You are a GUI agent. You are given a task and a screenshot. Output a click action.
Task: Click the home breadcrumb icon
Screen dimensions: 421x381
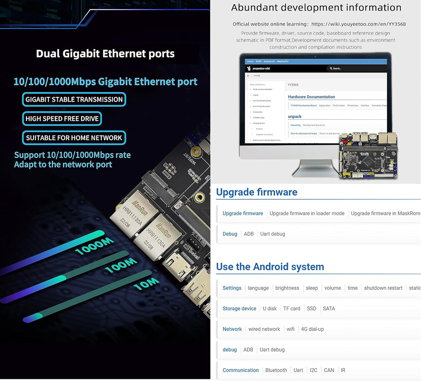248,76
